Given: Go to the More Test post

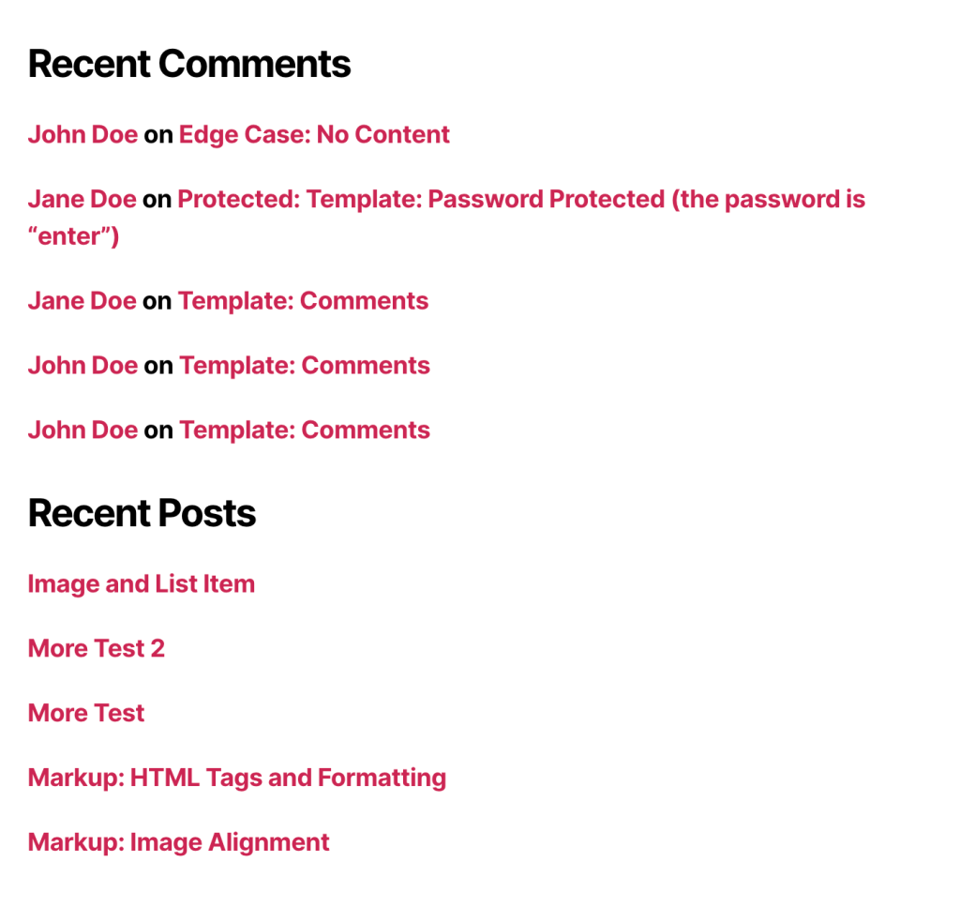Looking at the screenshot, I should [x=86, y=714].
